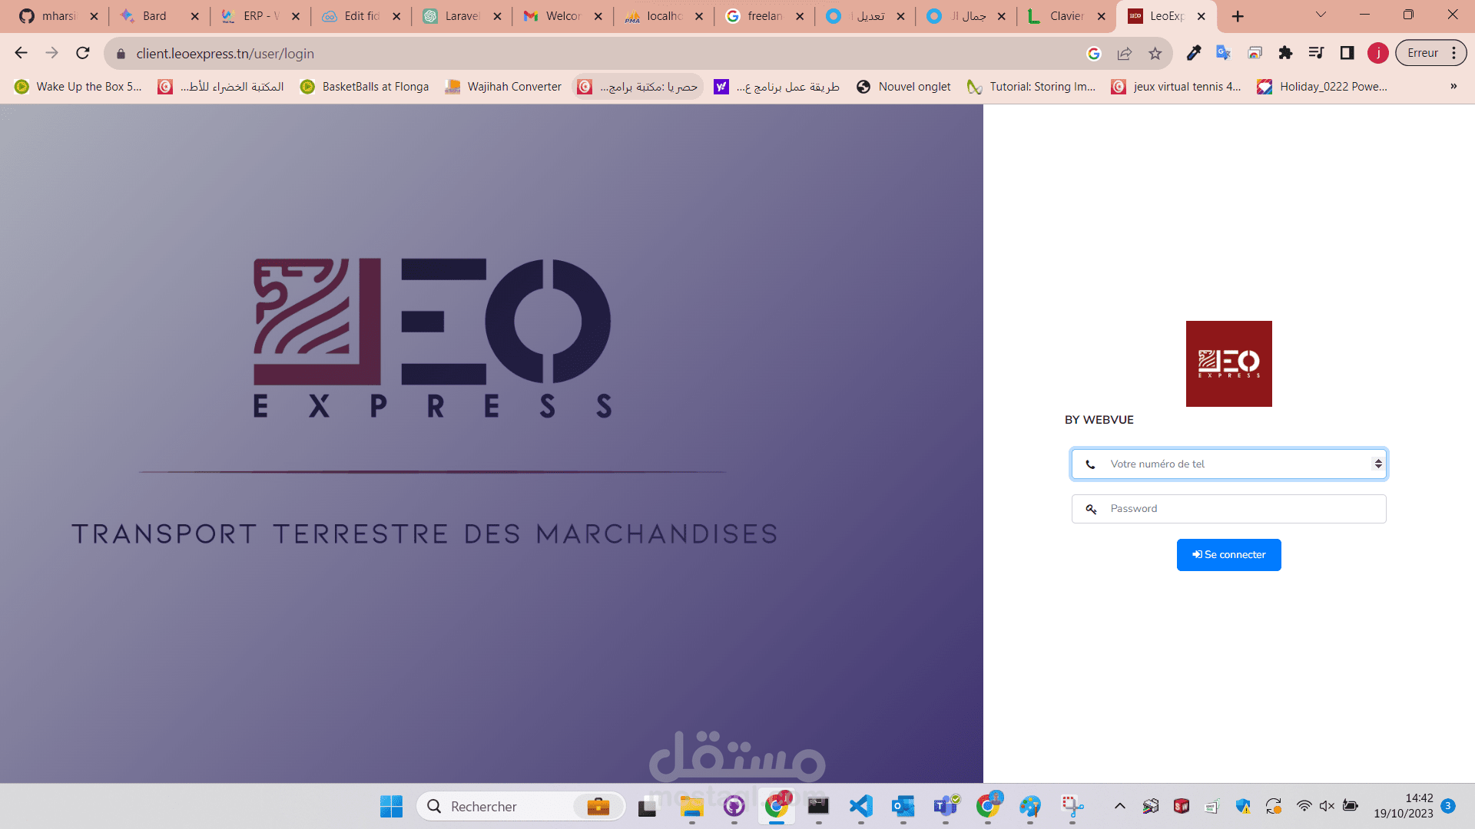
Task: Click the muted volume tray icon
Action: [x=1327, y=806]
